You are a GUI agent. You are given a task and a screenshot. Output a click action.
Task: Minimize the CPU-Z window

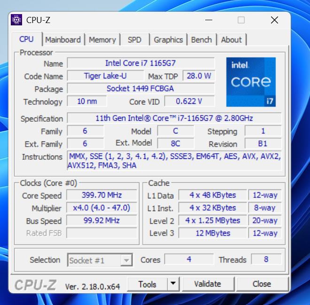pos(209,20)
